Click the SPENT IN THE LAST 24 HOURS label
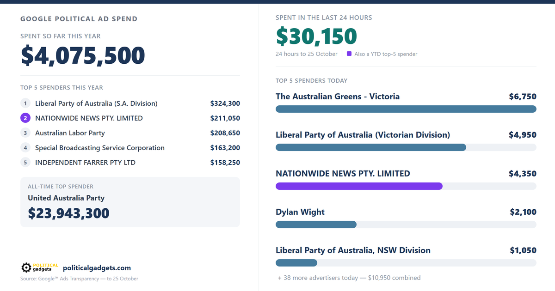 pos(324,18)
